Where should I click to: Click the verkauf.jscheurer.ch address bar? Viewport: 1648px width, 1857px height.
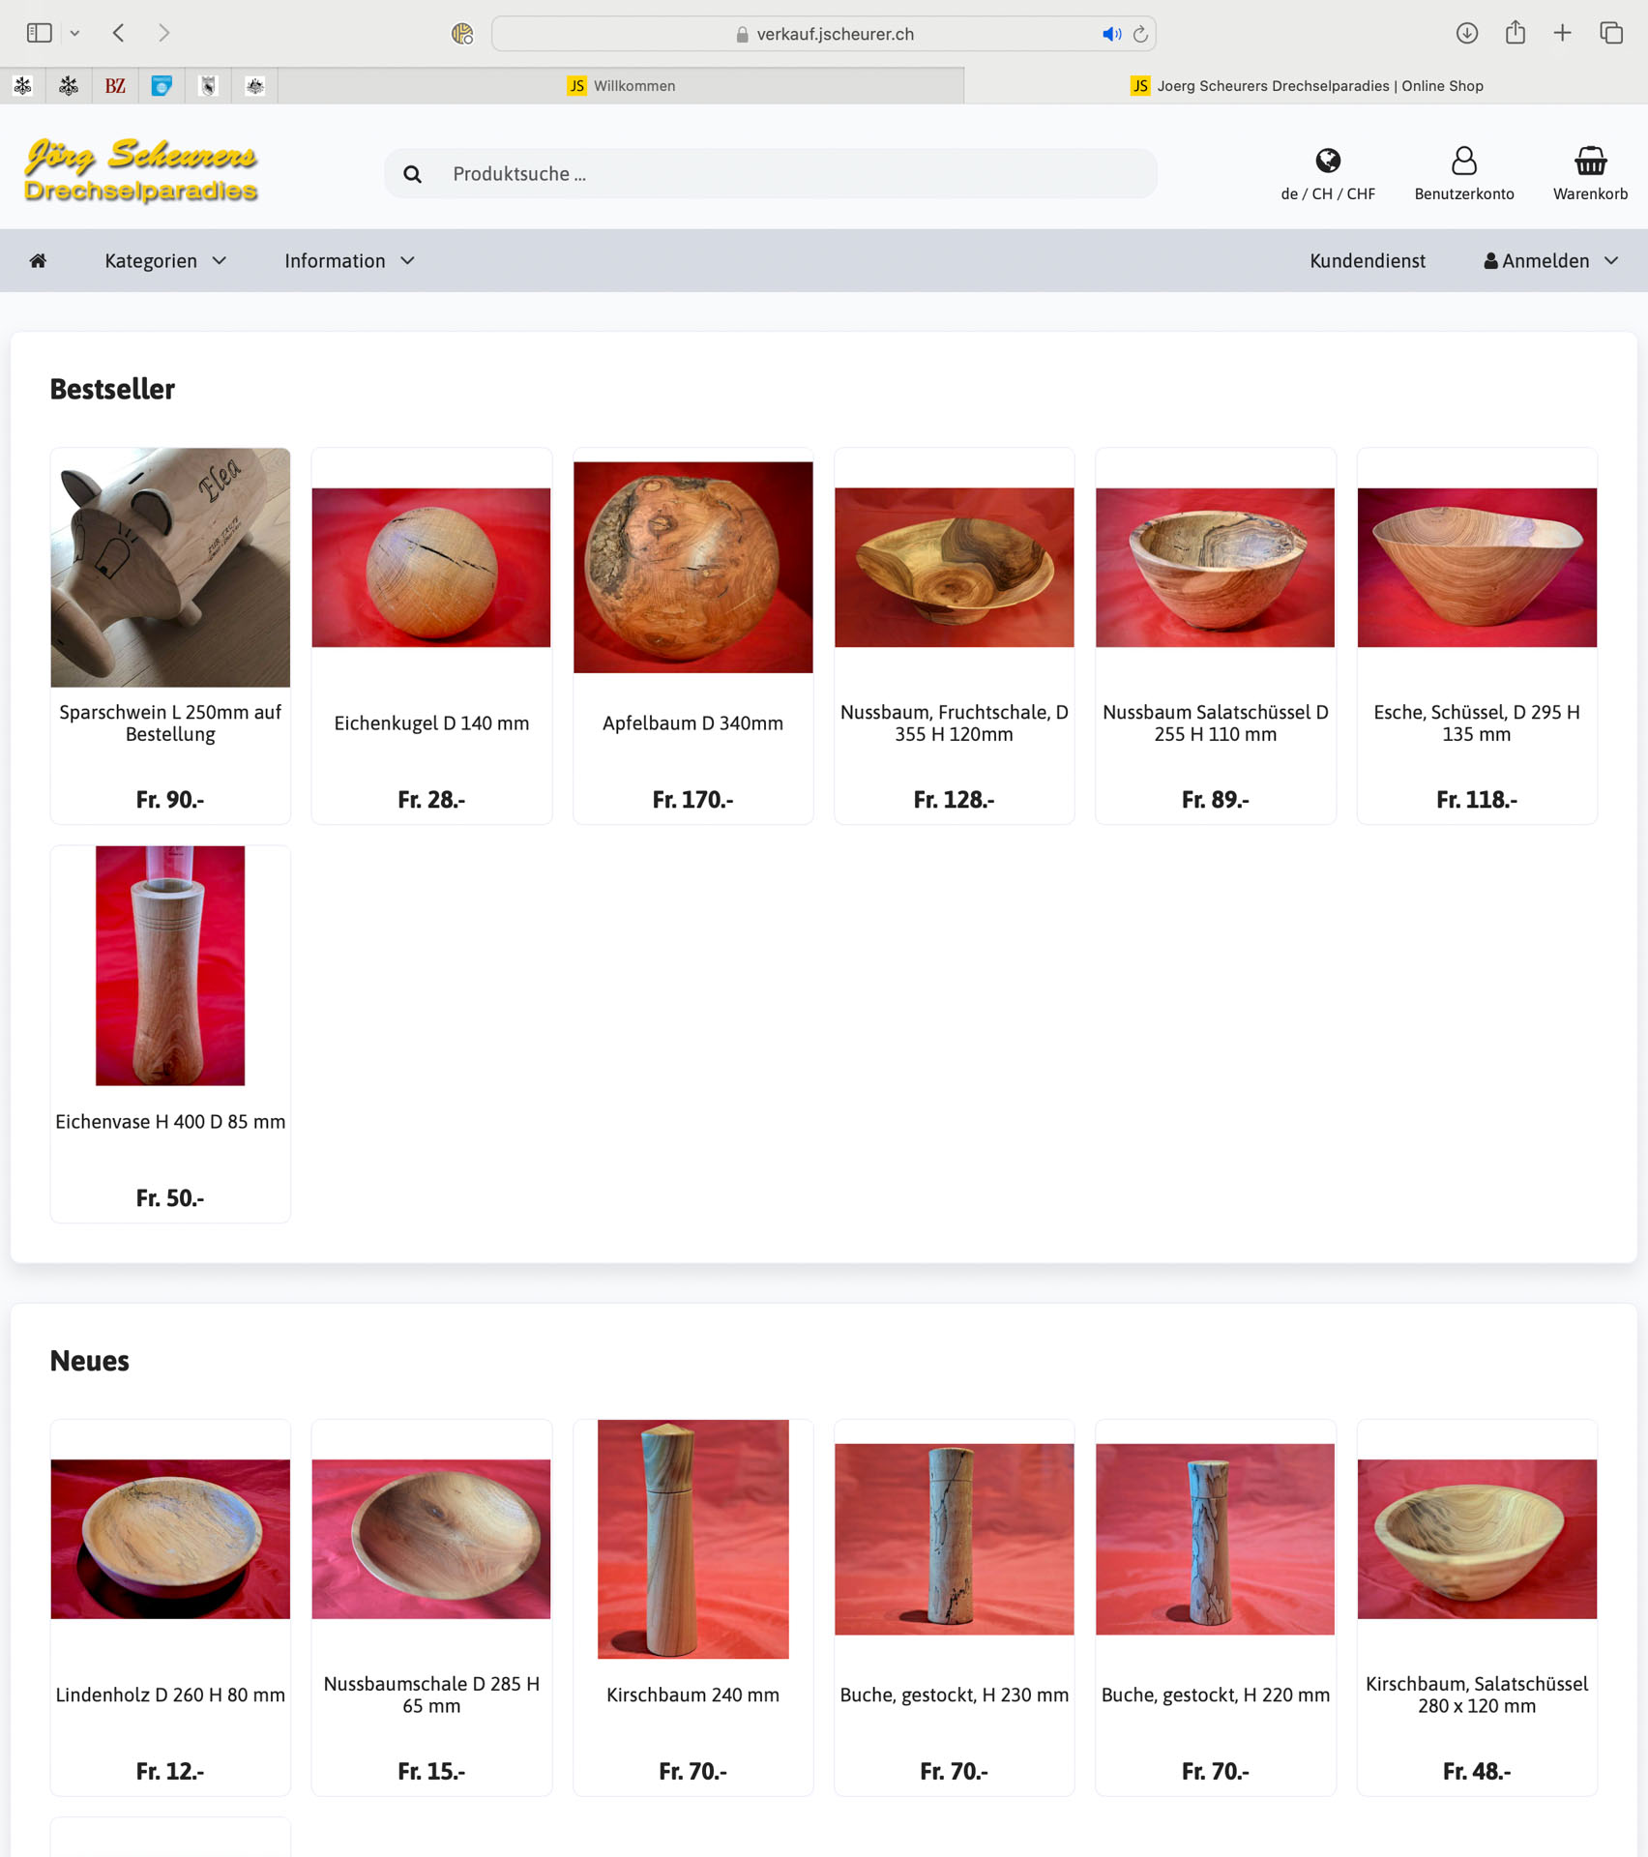click(824, 34)
